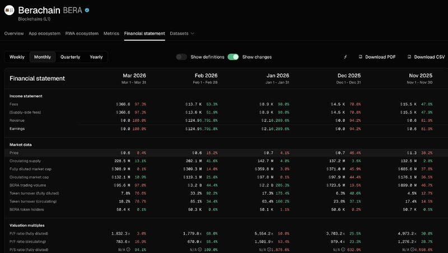Screen dimensions: 448x253
Task: Click the info icon in Nov 2025 P/S ratio
Action: tap(412, 250)
